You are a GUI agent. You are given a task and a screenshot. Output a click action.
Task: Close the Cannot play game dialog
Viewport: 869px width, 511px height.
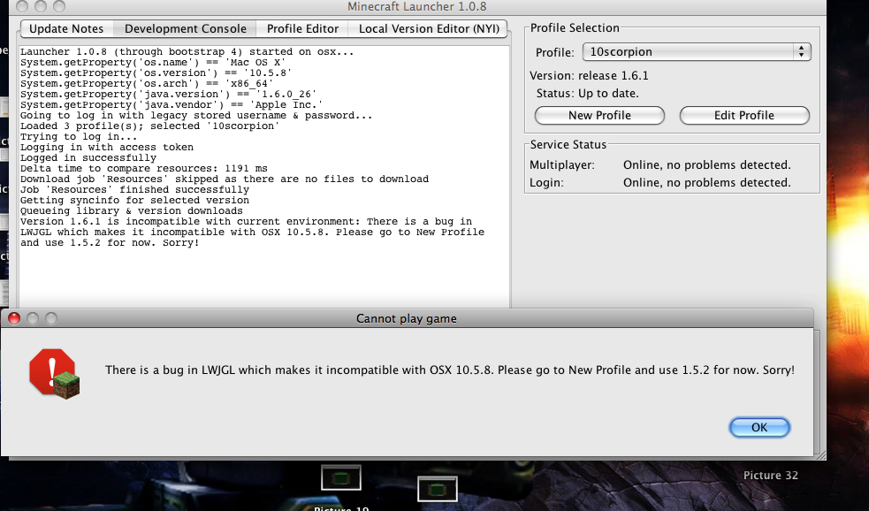point(14,318)
